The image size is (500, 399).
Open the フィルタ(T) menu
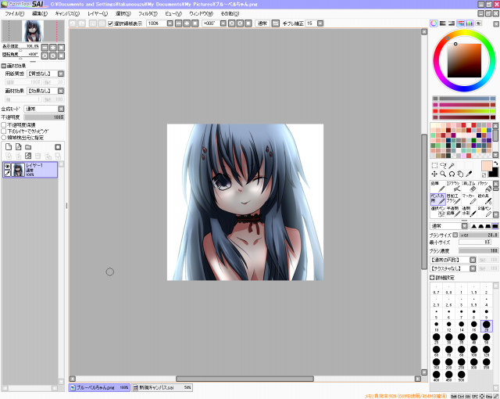click(148, 14)
